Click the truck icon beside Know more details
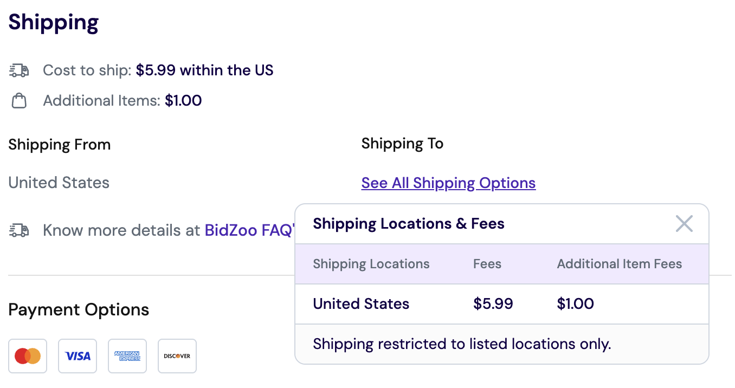Screen dimensions: 735x388 coord(19,230)
